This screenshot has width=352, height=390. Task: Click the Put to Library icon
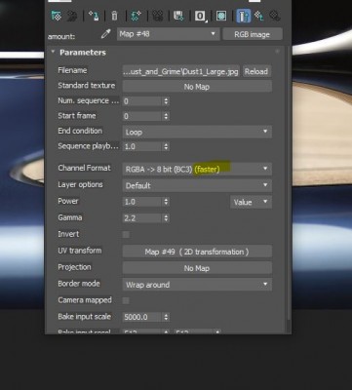pos(178,16)
